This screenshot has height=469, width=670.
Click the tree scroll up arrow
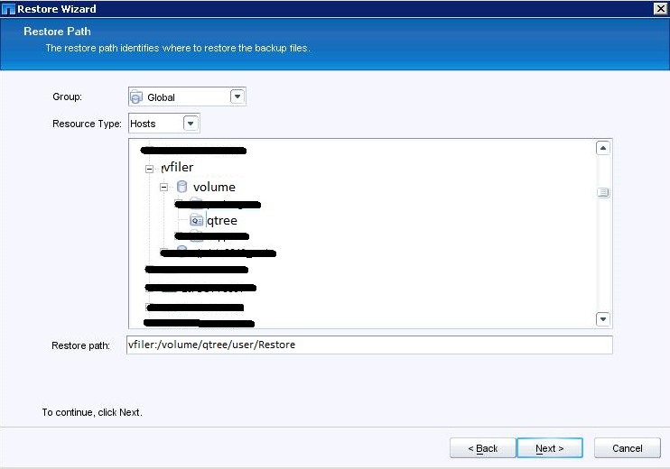(x=603, y=148)
